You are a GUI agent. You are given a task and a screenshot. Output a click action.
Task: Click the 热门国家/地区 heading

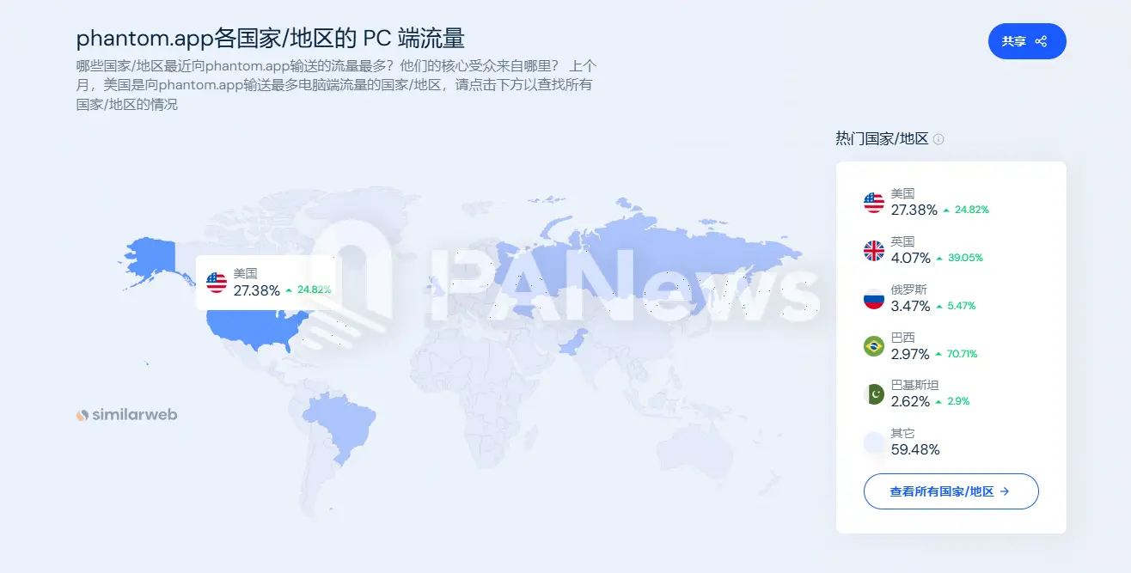click(x=882, y=138)
